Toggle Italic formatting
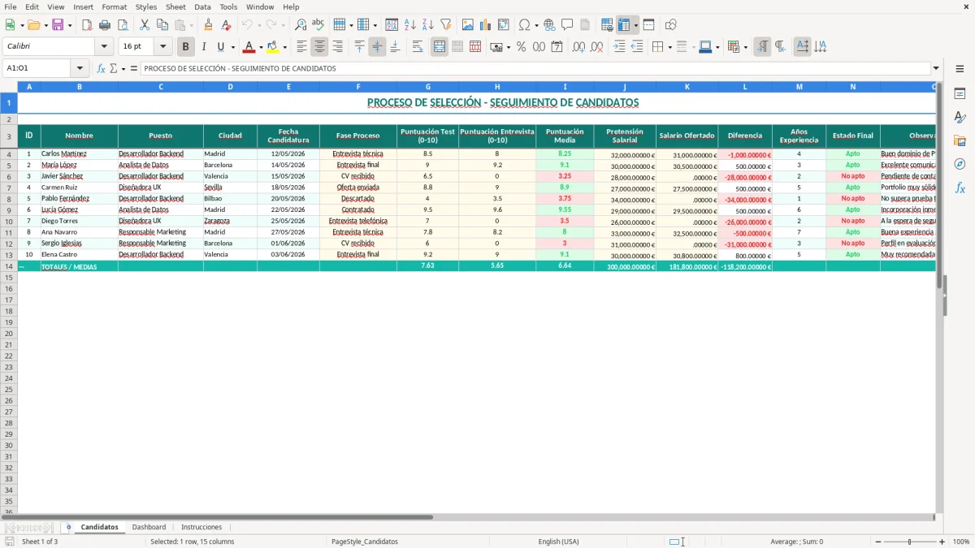The width and height of the screenshot is (975, 548). tap(203, 47)
